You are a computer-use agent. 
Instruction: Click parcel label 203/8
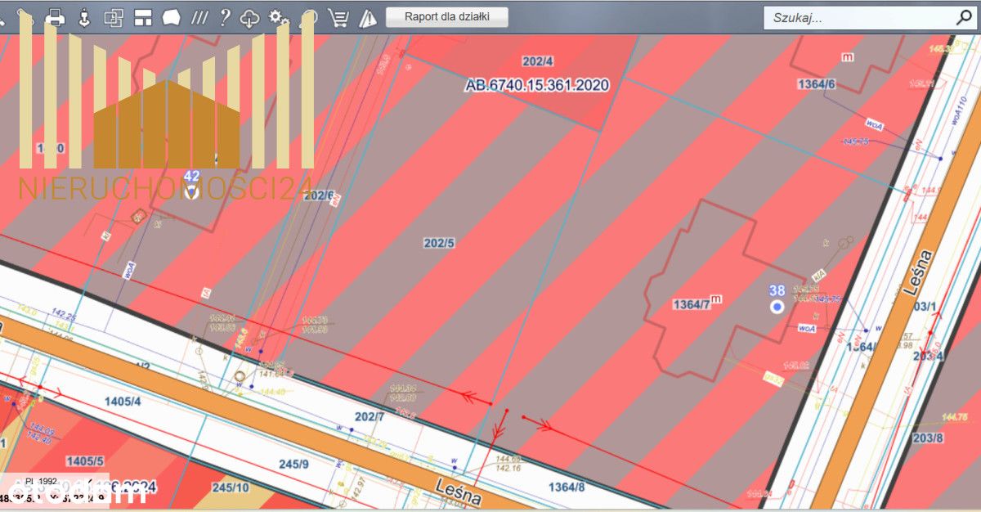928,438
